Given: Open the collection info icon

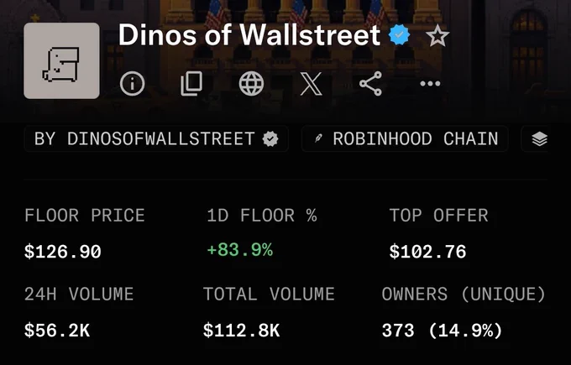Looking at the screenshot, I should point(132,84).
